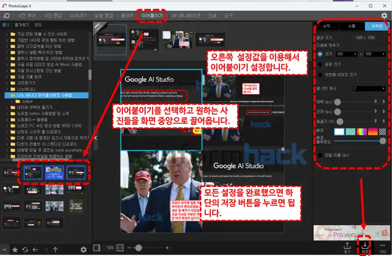Expand the output subfolder
This screenshot has height=256, width=392.
12,101
